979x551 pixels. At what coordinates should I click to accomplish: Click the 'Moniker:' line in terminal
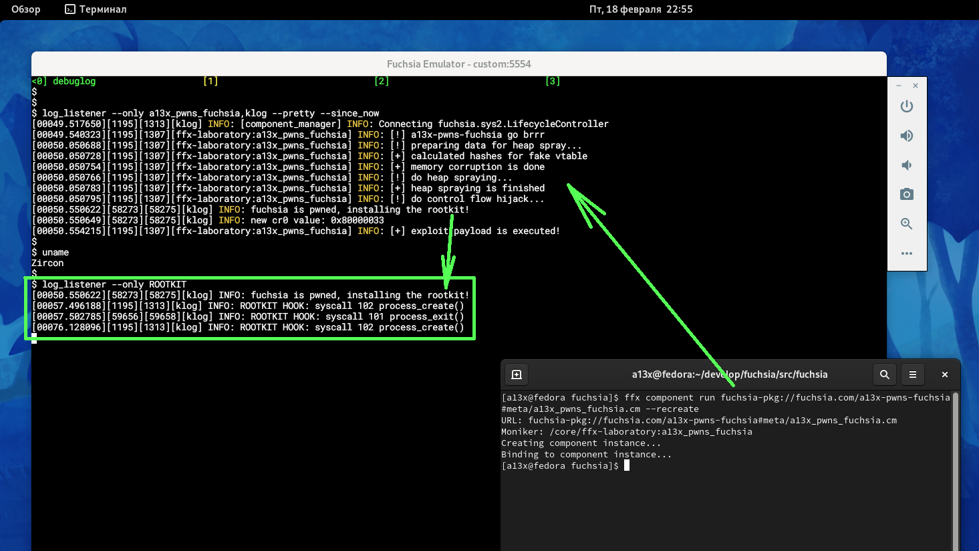coord(627,431)
